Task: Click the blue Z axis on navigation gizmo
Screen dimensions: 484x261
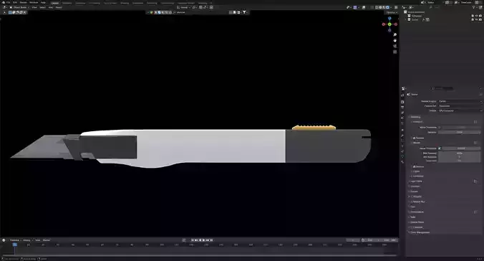Action: pos(389,18)
